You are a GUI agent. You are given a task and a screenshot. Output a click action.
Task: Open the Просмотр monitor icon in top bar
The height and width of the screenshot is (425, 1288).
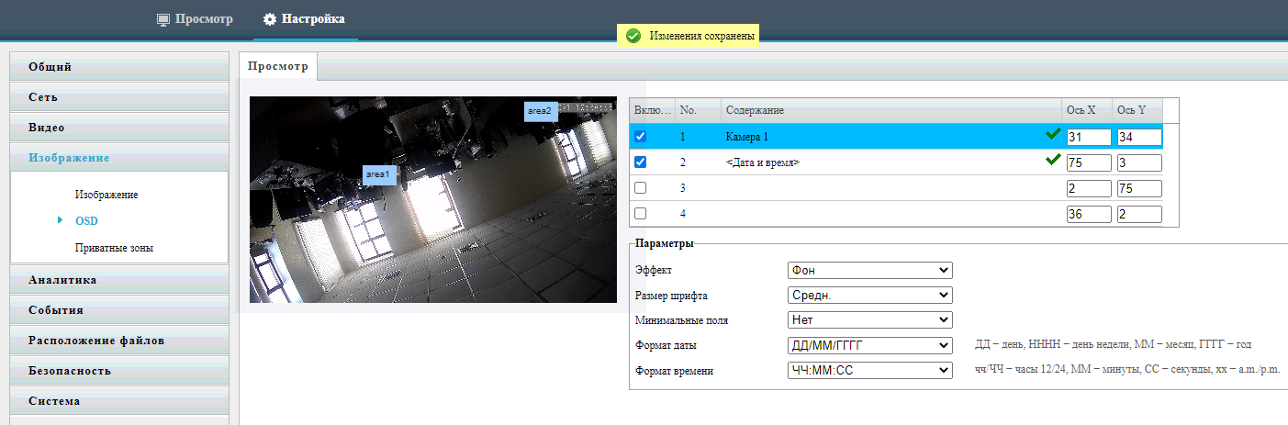pos(164,19)
